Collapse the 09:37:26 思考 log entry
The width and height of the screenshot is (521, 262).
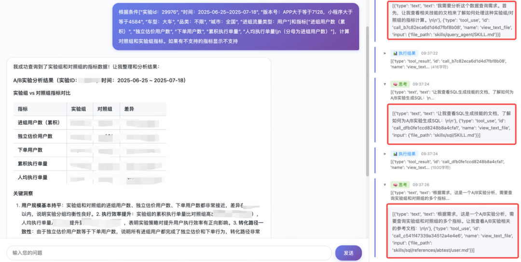tap(385, 184)
